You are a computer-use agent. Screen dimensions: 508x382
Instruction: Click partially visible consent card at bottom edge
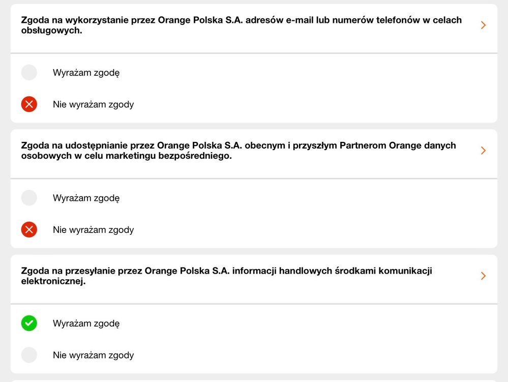click(254, 380)
